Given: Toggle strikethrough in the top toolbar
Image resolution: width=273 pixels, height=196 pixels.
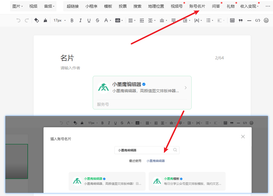Looking at the screenshot, I should coord(97,20).
